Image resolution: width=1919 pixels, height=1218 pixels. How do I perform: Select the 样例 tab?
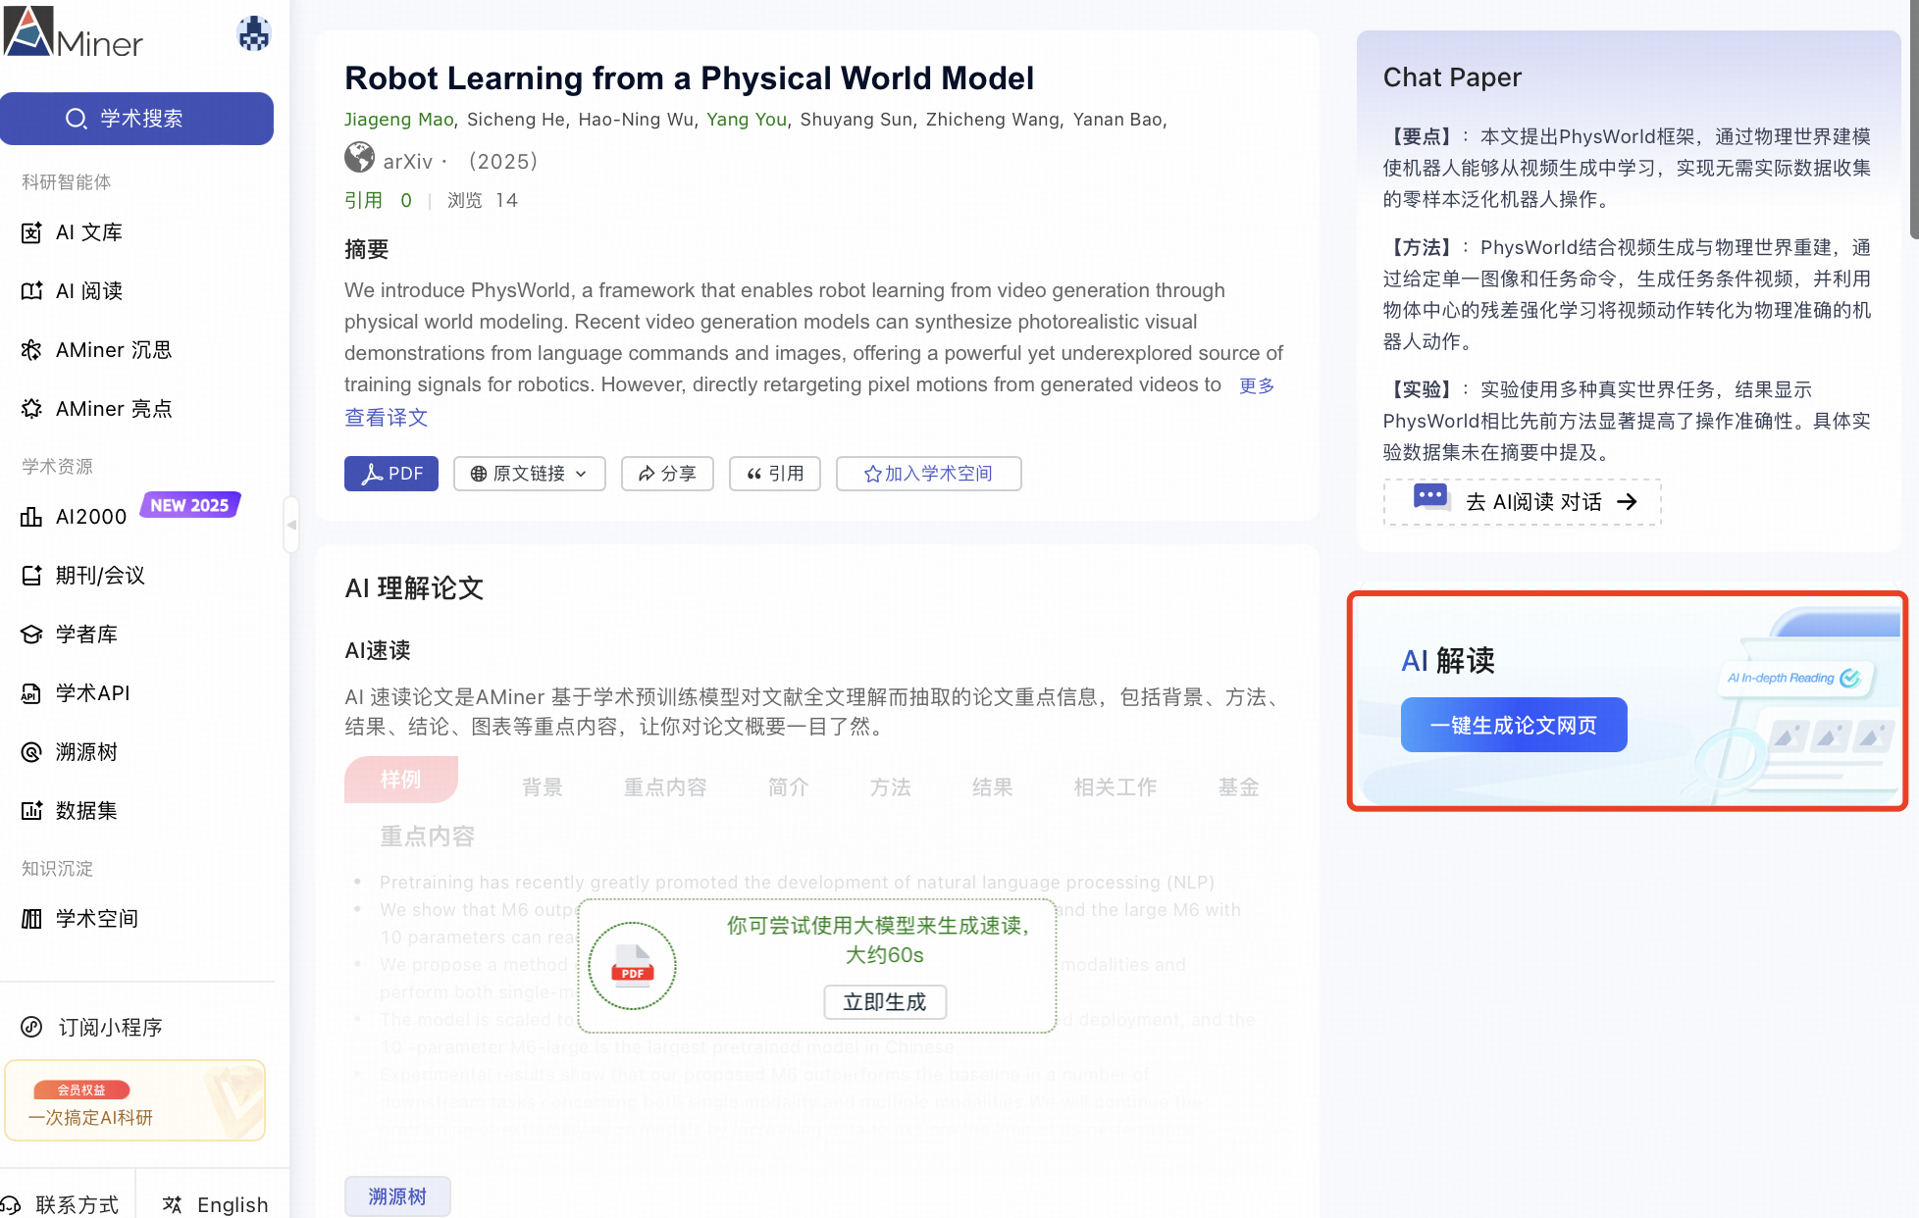tap(400, 780)
